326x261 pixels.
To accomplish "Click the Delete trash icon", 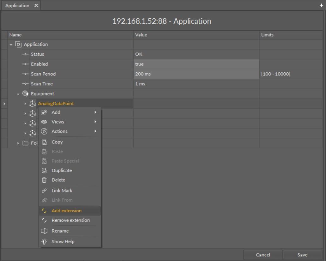I will [x=44, y=180].
